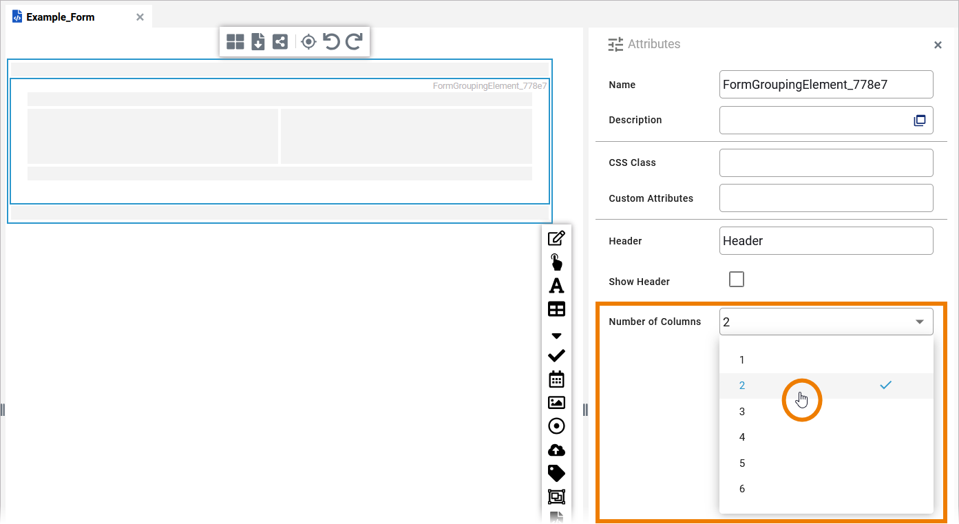This screenshot has width=959, height=524.
Task: Click the four-squares grid icon in the top toolbar
Action: (x=235, y=42)
